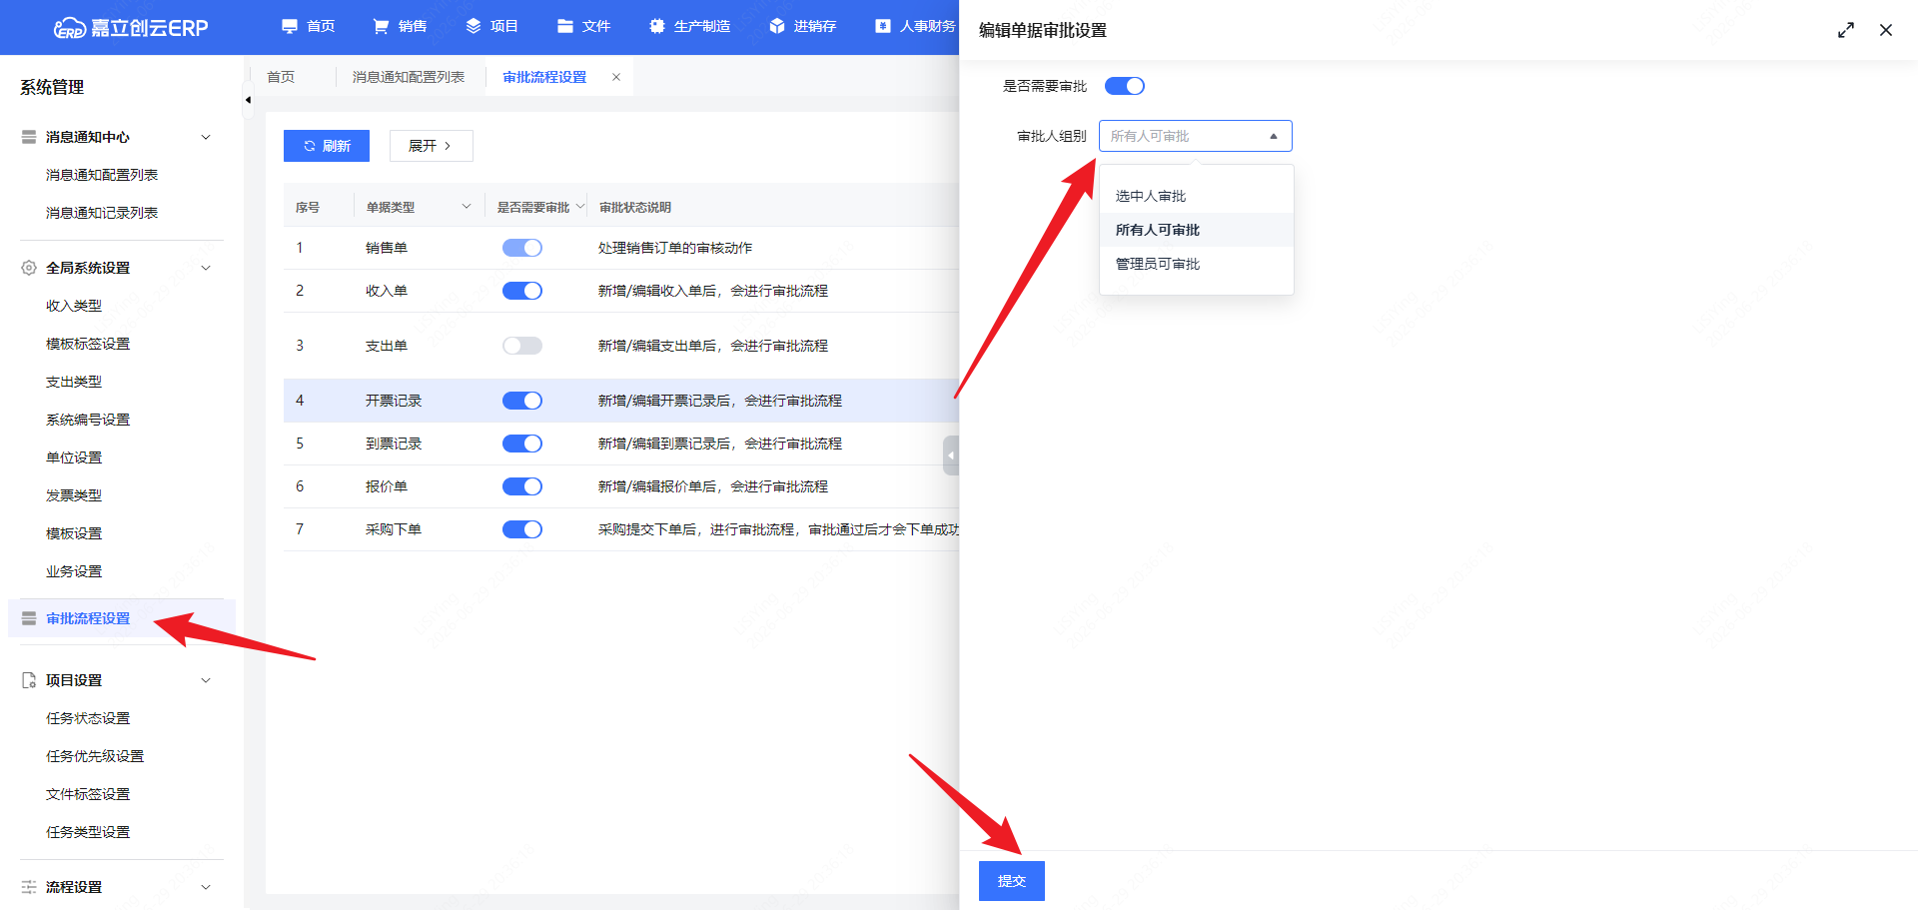Click the 展开 button
Screen dimensions: 1918x910
coord(431,146)
